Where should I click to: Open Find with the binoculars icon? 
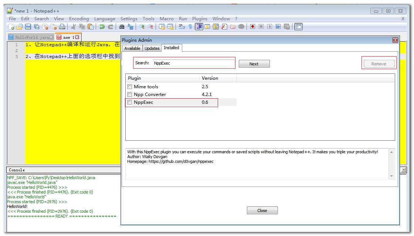tap(122, 27)
